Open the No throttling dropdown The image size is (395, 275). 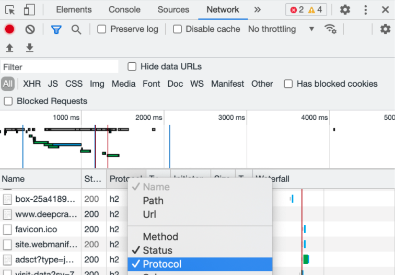(281, 29)
